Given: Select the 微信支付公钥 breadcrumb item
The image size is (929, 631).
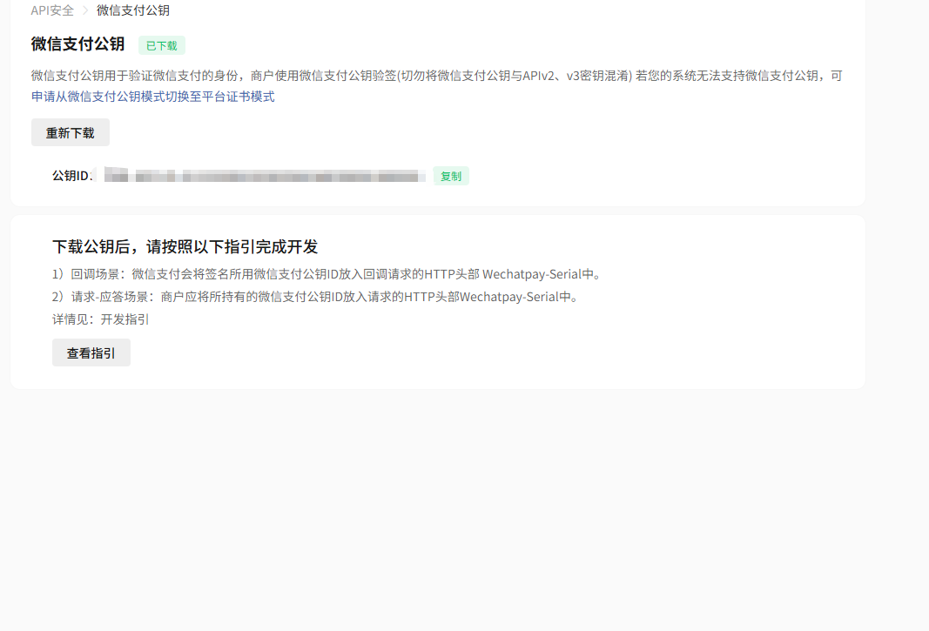Looking at the screenshot, I should click(x=132, y=10).
